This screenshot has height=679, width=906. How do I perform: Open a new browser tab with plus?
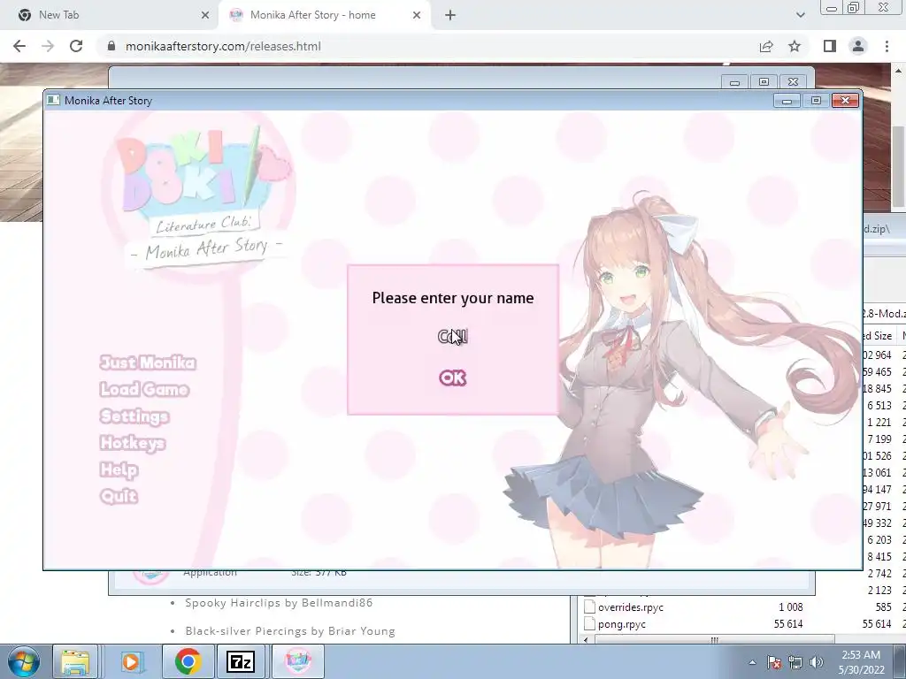[450, 15]
